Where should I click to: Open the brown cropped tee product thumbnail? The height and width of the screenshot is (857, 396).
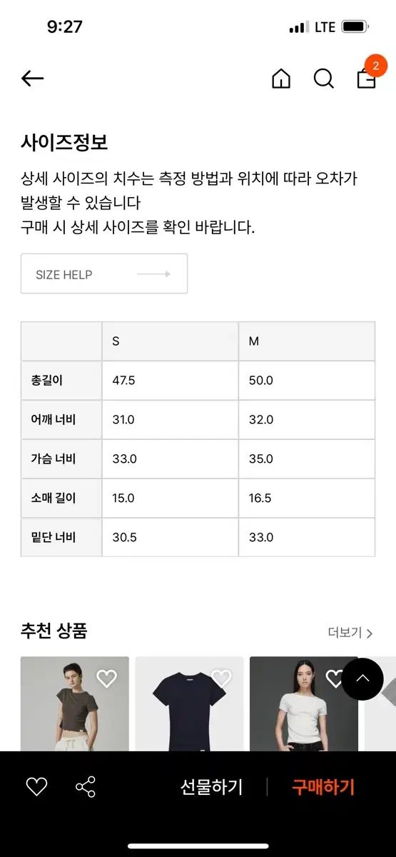point(75,704)
